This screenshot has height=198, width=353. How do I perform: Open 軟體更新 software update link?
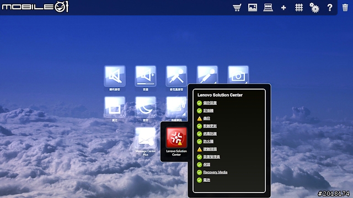click(210, 126)
